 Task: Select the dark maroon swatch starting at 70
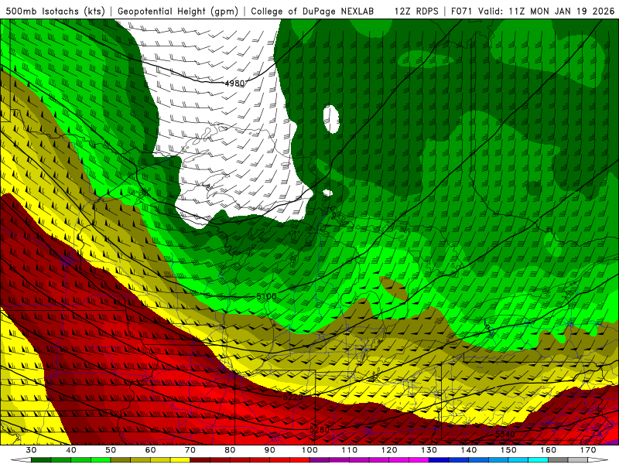click(x=200, y=459)
